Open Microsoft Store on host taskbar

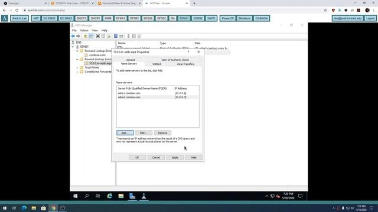click(x=43, y=208)
